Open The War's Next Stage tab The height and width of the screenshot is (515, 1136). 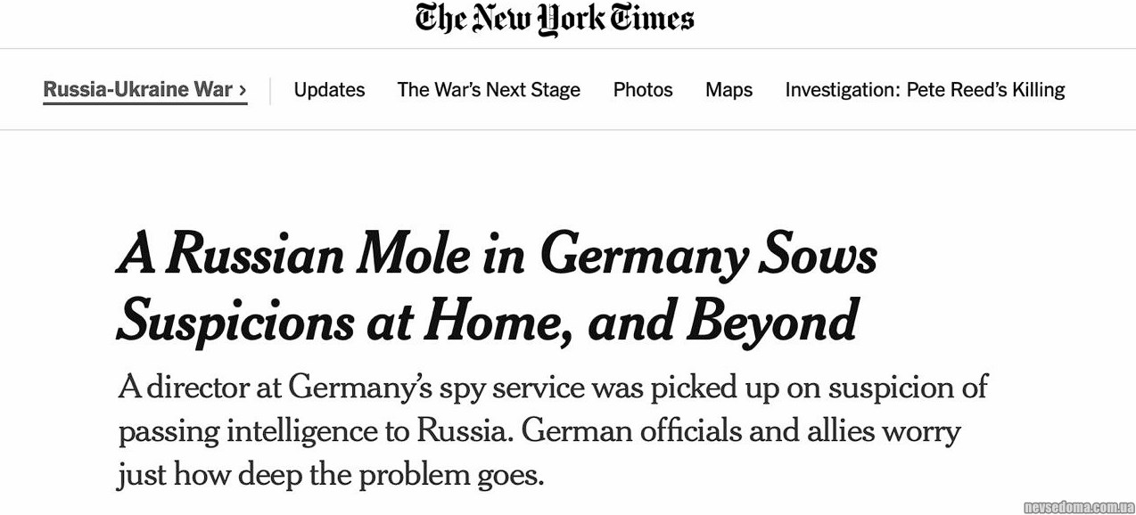489,90
